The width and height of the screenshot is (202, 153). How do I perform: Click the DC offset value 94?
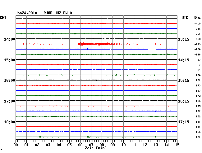tap(199, 70)
